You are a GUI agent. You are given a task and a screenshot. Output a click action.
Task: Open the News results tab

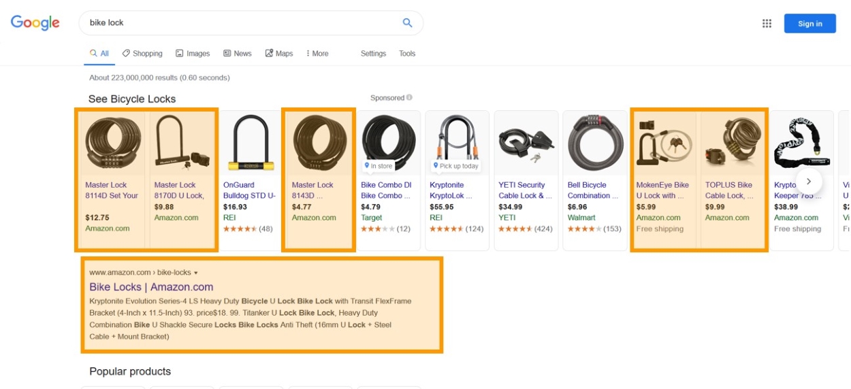pyautogui.click(x=238, y=54)
